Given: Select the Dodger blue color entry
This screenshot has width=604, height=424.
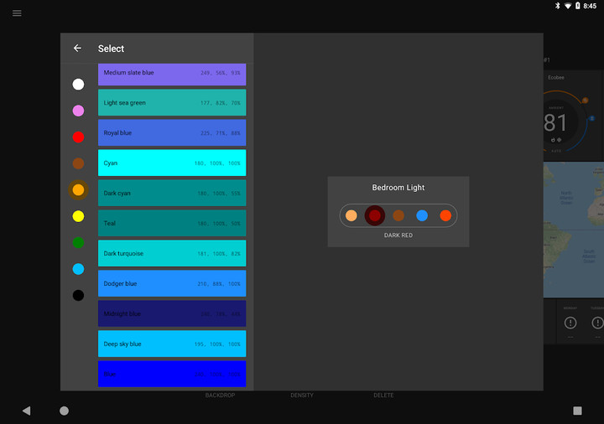Looking at the screenshot, I should [172, 284].
